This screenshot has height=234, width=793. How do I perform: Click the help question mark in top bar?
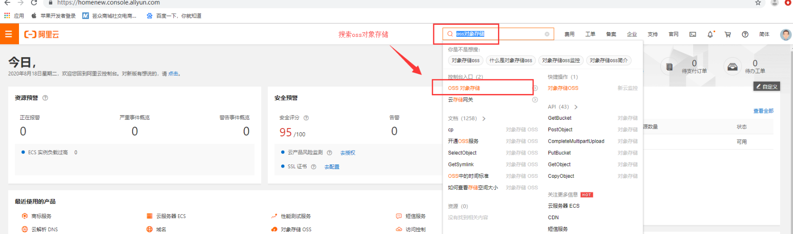click(x=745, y=35)
